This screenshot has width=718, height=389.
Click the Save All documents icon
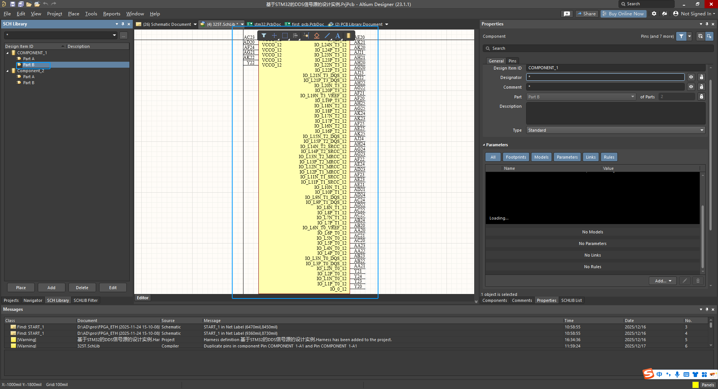tap(21, 4)
